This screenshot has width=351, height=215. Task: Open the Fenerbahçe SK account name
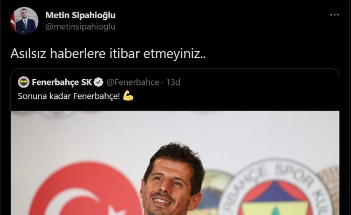pyautogui.click(x=62, y=82)
